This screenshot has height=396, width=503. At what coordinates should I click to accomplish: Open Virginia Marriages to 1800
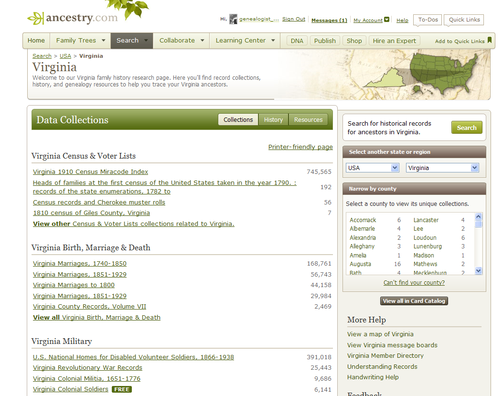coord(74,285)
